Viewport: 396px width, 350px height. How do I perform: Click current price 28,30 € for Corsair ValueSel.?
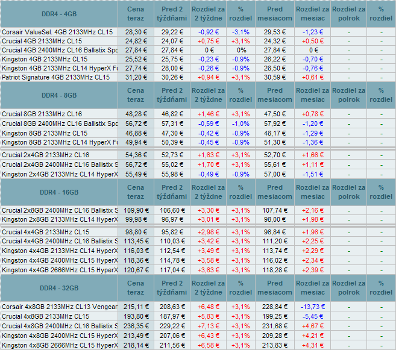coord(136,32)
